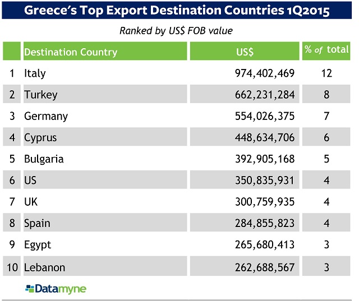Click Turkey in the country column
359x301 pixels.
(x=40, y=95)
